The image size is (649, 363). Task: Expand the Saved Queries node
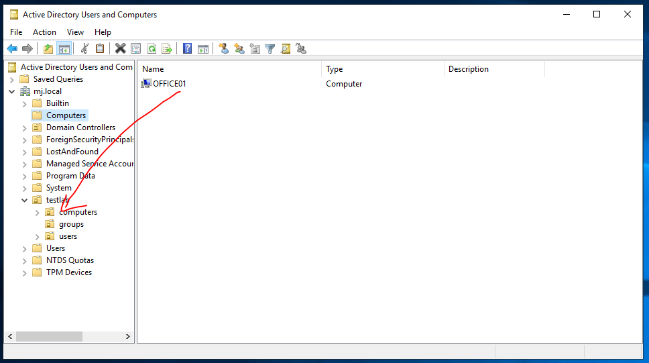12,80
